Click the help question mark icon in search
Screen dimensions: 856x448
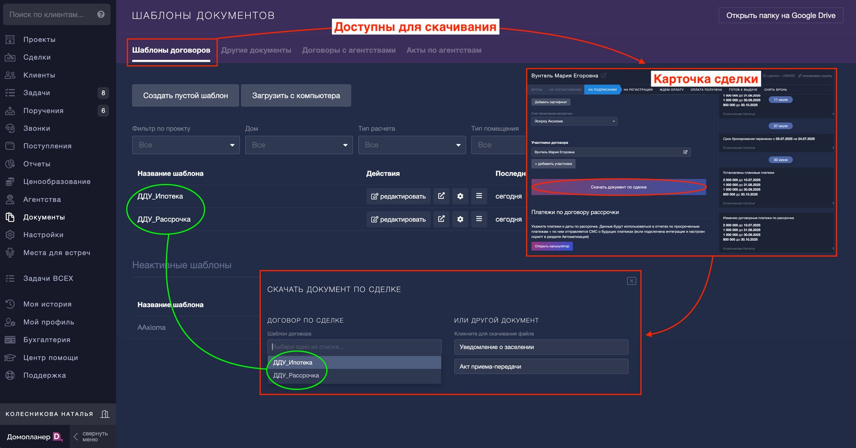(x=101, y=14)
